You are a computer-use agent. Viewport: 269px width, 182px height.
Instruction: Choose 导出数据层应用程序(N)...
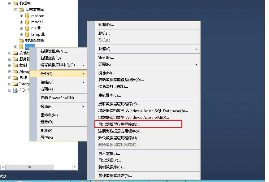(x=144, y=124)
